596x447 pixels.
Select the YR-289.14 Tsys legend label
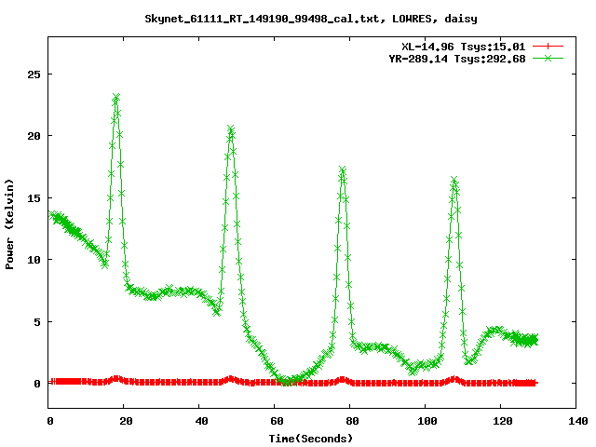point(456,58)
